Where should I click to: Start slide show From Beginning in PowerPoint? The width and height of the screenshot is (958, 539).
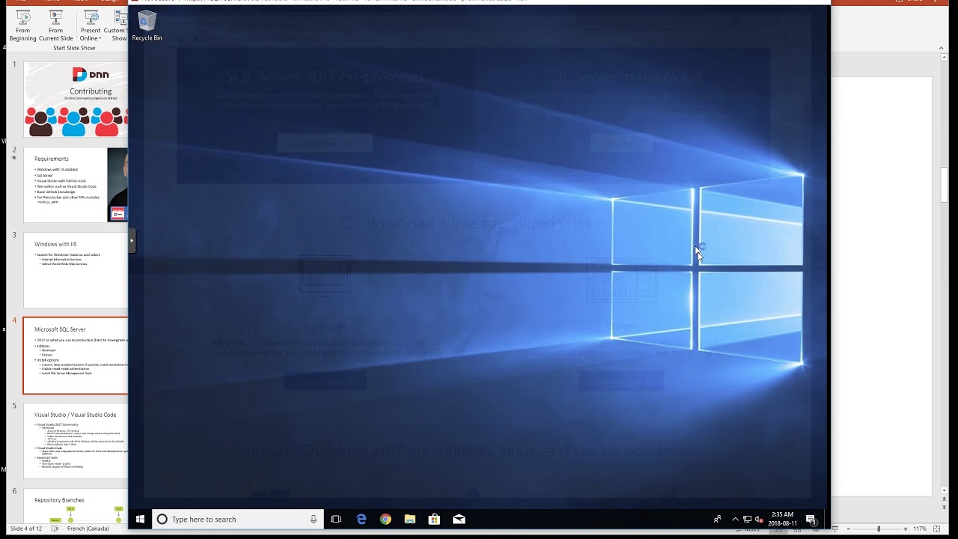pyautogui.click(x=23, y=26)
